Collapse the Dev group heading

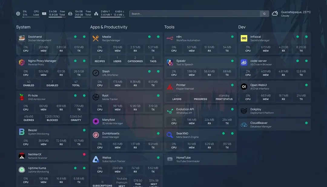(x=242, y=27)
